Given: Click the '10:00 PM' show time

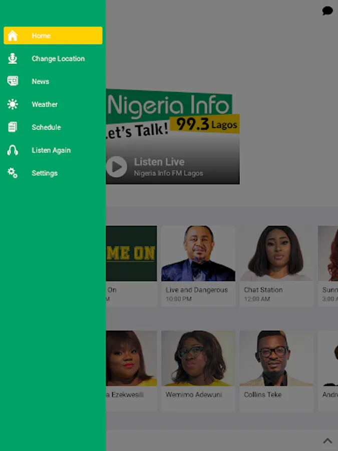Looking at the screenshot, I should pos(179,299).
